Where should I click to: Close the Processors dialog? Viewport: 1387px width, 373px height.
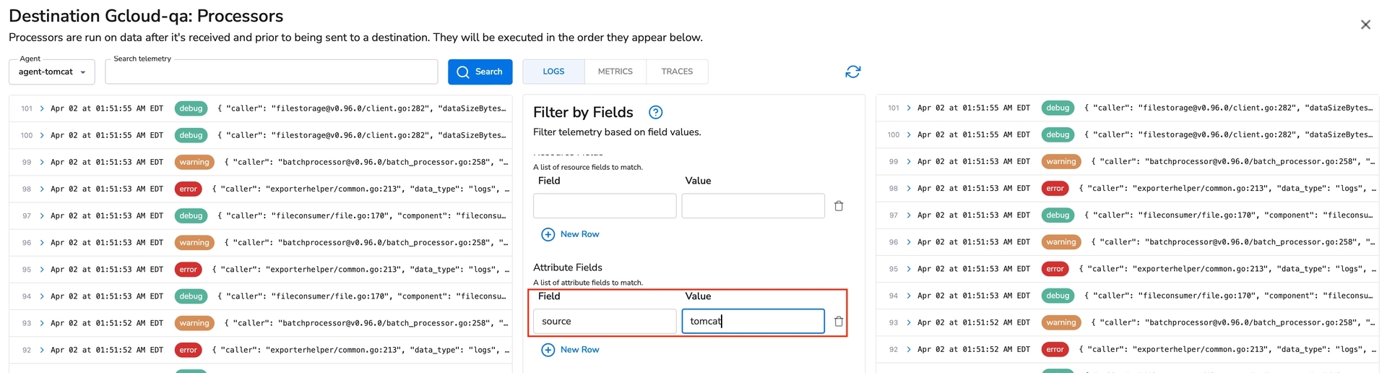click(x=1365, y=25)
